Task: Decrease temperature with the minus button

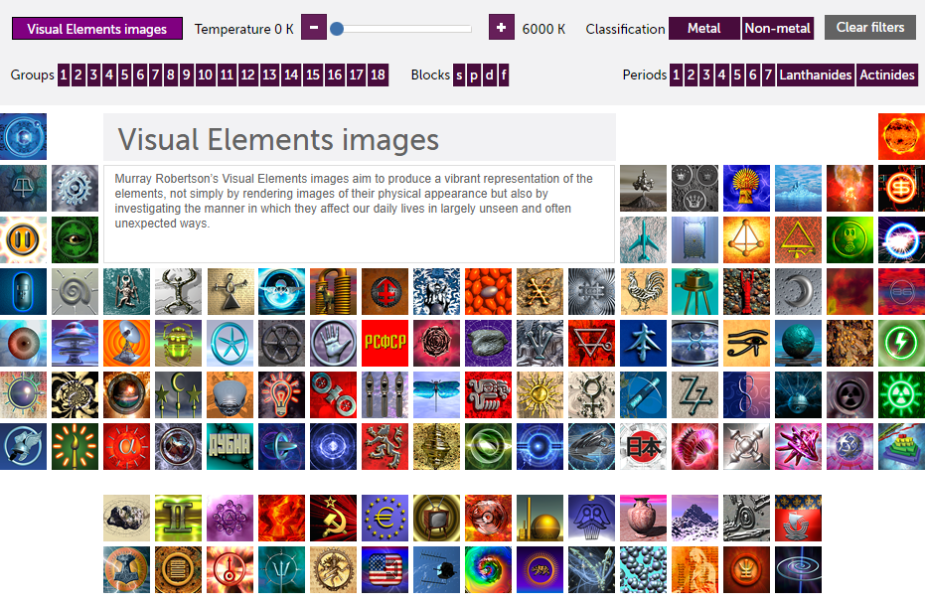Action: pyautogui.click(x=314, y=27)
